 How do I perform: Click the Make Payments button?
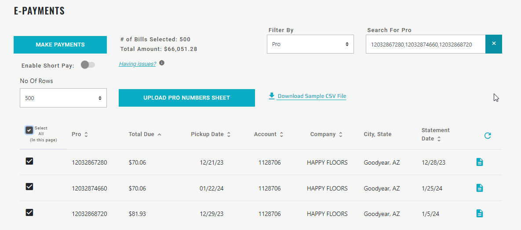point(60,45)
